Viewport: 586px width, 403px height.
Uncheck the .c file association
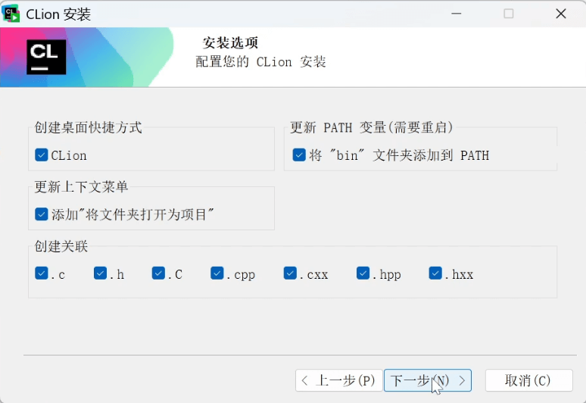click(x=42, y=273)
